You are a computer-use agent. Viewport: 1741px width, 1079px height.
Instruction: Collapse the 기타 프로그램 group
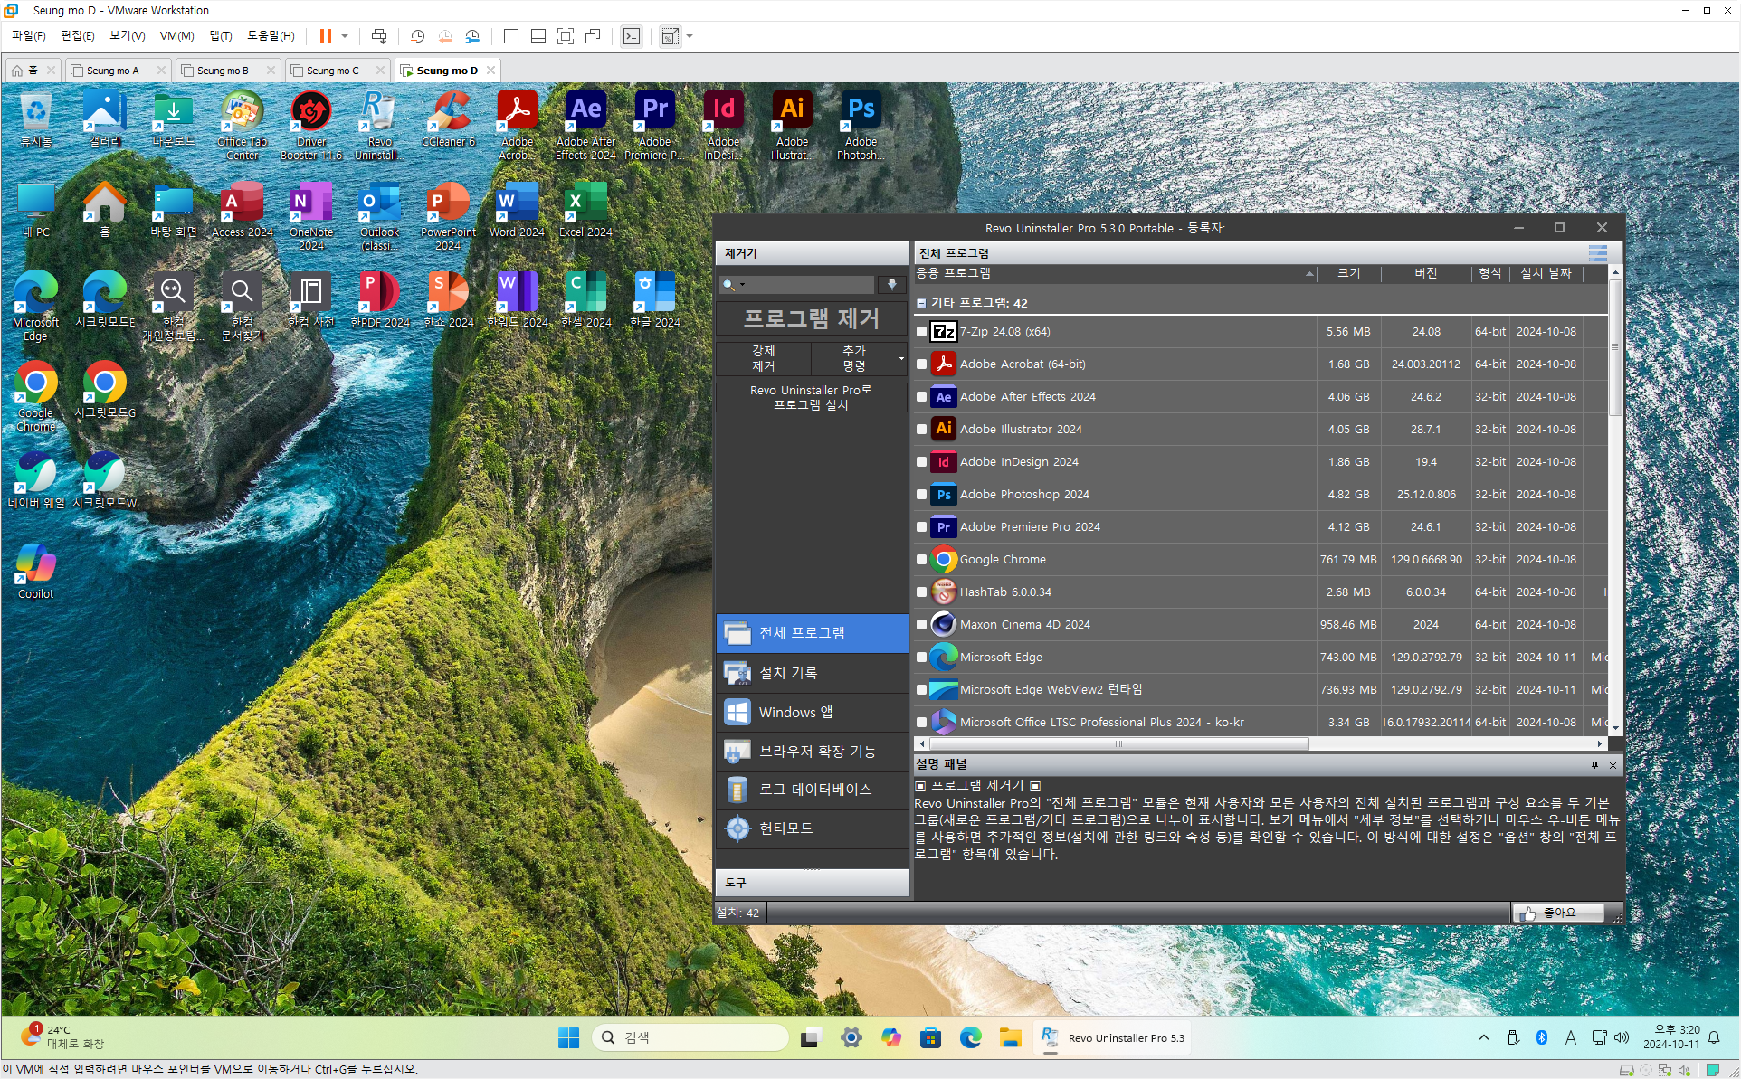click(921, 303)
